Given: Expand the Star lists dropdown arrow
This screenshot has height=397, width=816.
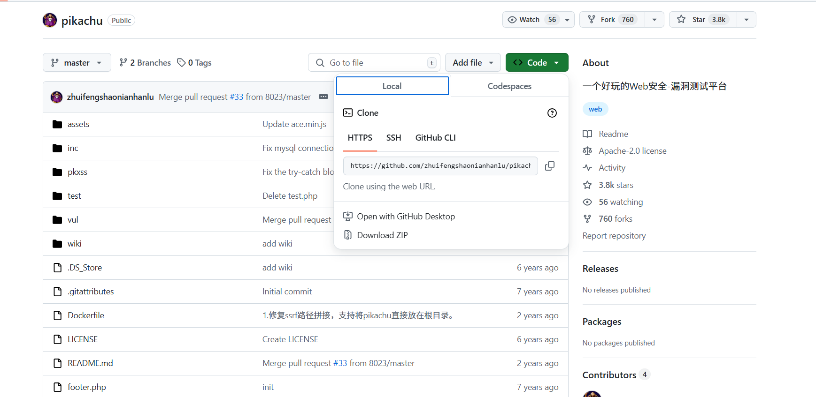Looking at the screenshot, I should 746,20.
